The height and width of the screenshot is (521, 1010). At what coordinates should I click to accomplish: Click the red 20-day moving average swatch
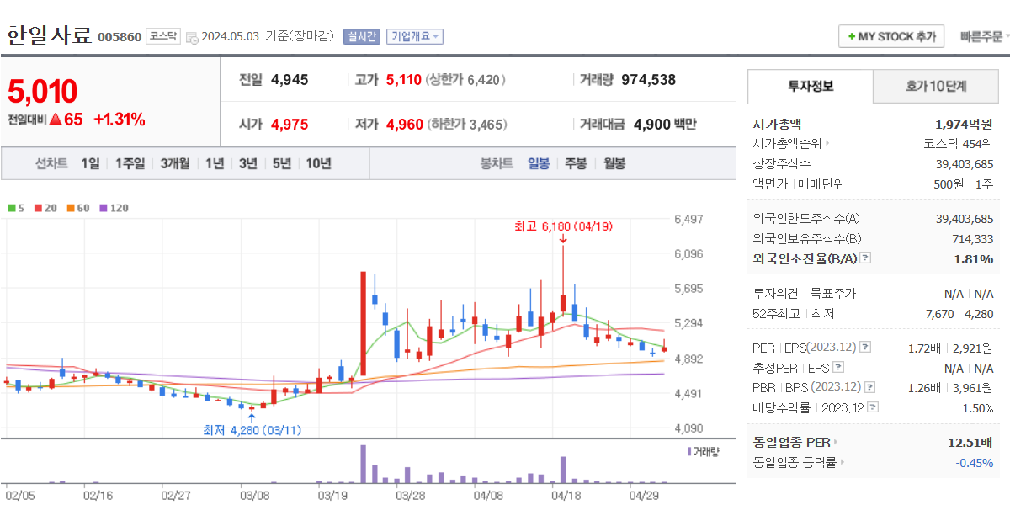[x=37, y=208]
